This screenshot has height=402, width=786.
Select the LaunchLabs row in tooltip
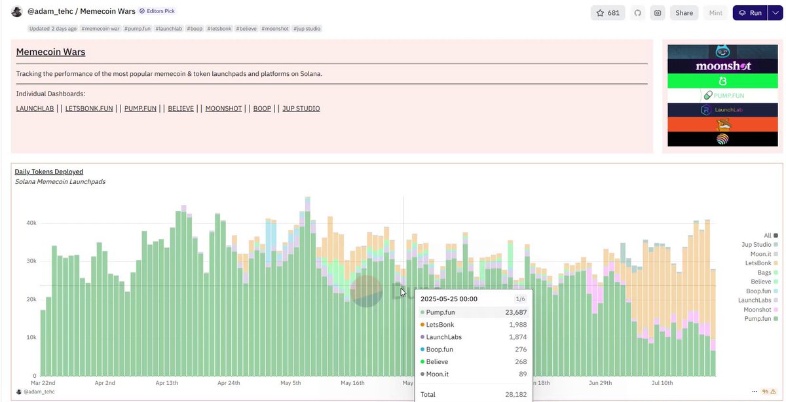(x=474, y=337)
